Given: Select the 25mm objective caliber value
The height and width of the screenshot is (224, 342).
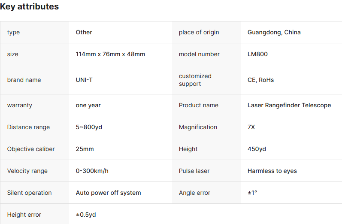Looking at the screenshot, I should pos(85,149).
